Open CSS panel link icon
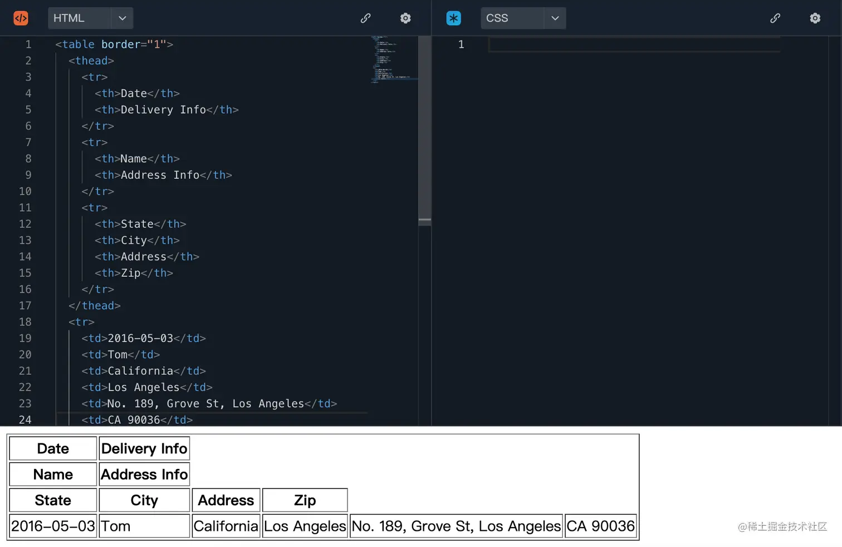Viewport: 842px width, 547px height. (x=775, y=18)
